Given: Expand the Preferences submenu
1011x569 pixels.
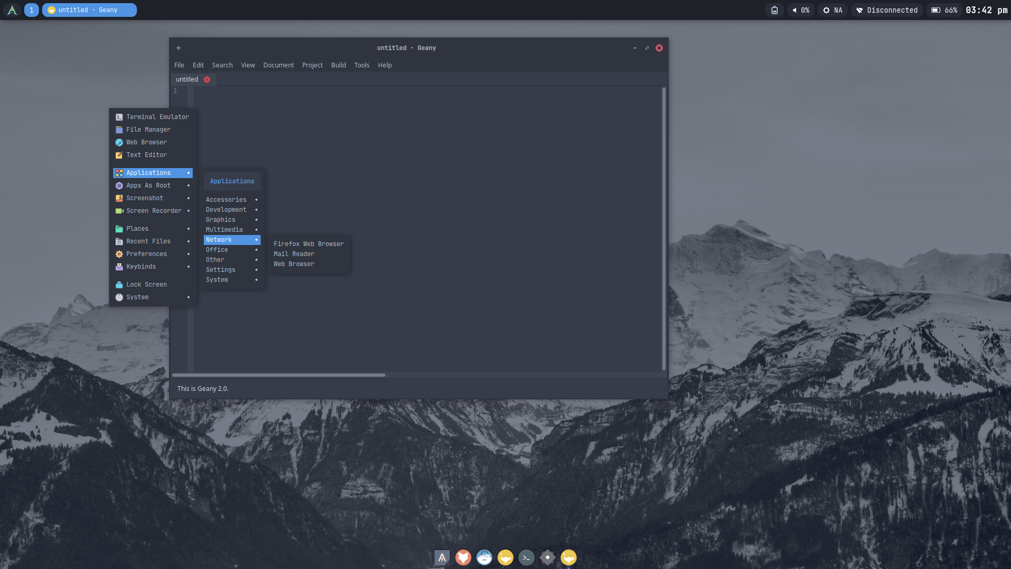Looking at the screenshot, I should (x=153, y=254).
